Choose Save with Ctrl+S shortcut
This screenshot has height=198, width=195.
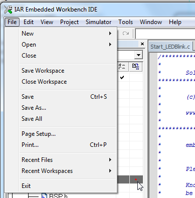(68, 97)
